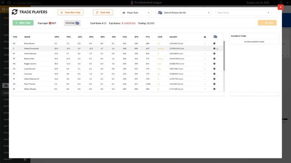
Task: Toggle trade block checkbox for Luke Kennard
Action: [x=205, y=69]
